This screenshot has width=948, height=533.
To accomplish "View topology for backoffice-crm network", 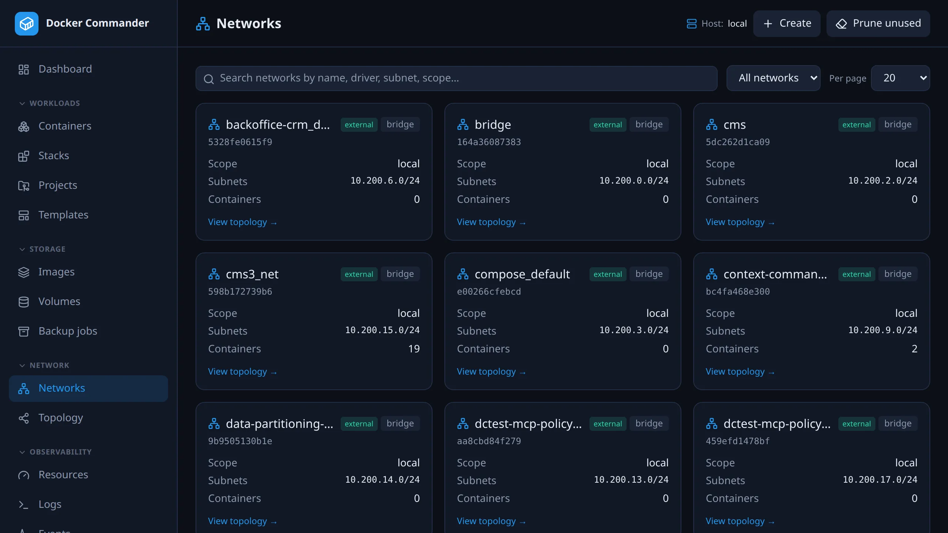I will pyautogui.click(x=242, y=222).
